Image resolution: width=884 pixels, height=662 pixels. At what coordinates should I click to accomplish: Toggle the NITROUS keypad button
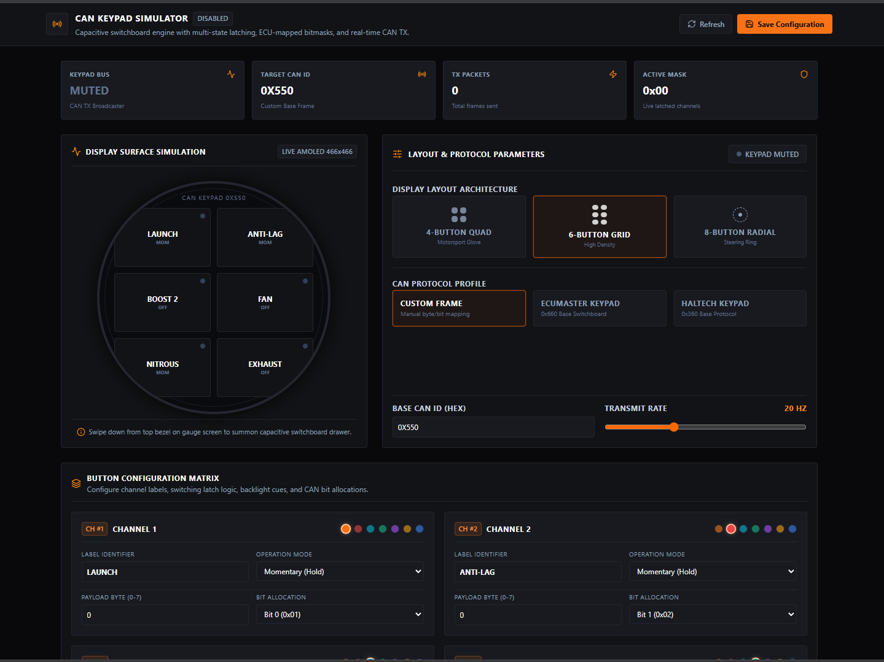(162, 368)
